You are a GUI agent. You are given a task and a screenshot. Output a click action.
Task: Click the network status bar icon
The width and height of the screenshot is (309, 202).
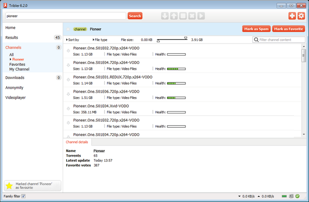coord(291,196)
